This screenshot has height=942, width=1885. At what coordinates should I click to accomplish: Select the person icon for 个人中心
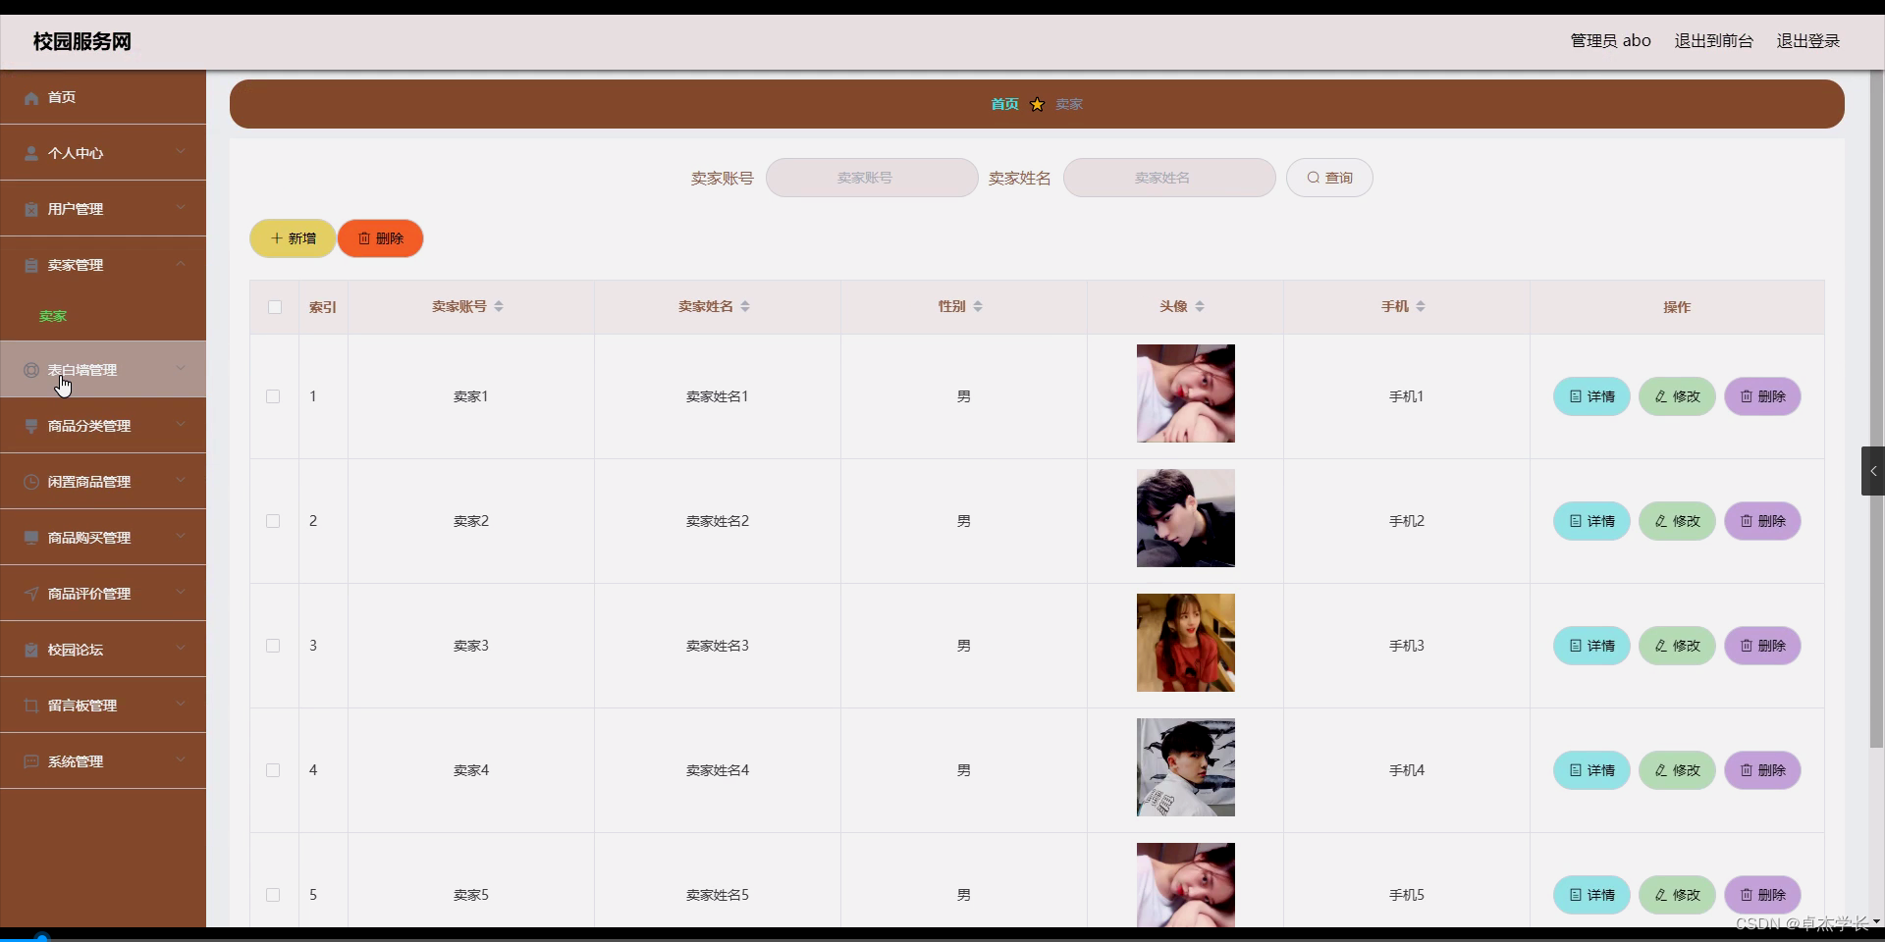pos(29,153)
